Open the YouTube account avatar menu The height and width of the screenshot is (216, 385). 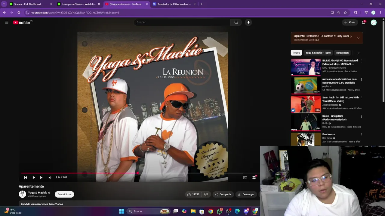374,22
